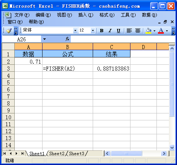Close the workbook document window
This screenshot has width=177, height=165.
tap(172, 22)
